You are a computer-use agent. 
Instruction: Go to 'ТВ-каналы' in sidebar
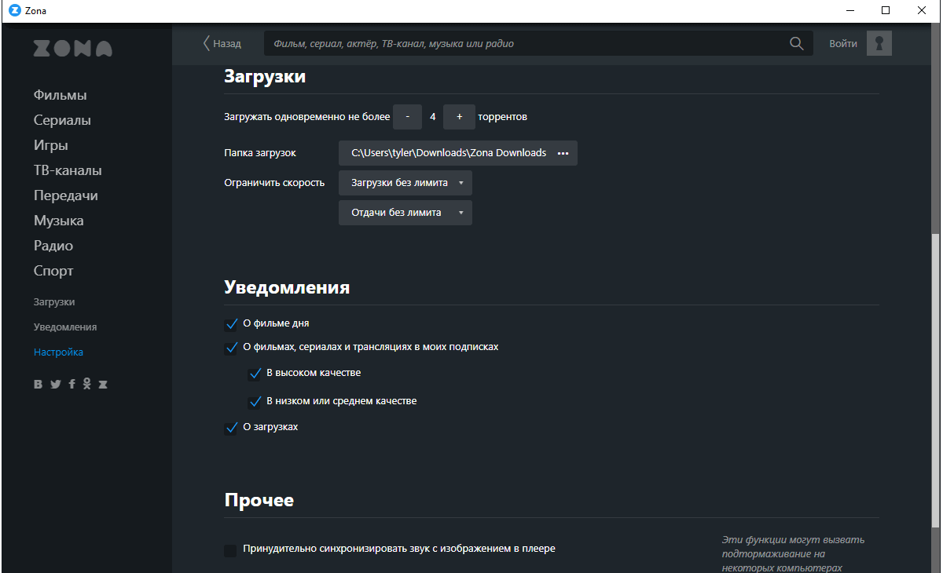click(68, 170)
